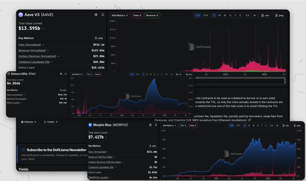The height and width of the screenshot is (181, 306).
Task: Click the plus icon in Morpho chart toolbar
Action: coord(277,125)
